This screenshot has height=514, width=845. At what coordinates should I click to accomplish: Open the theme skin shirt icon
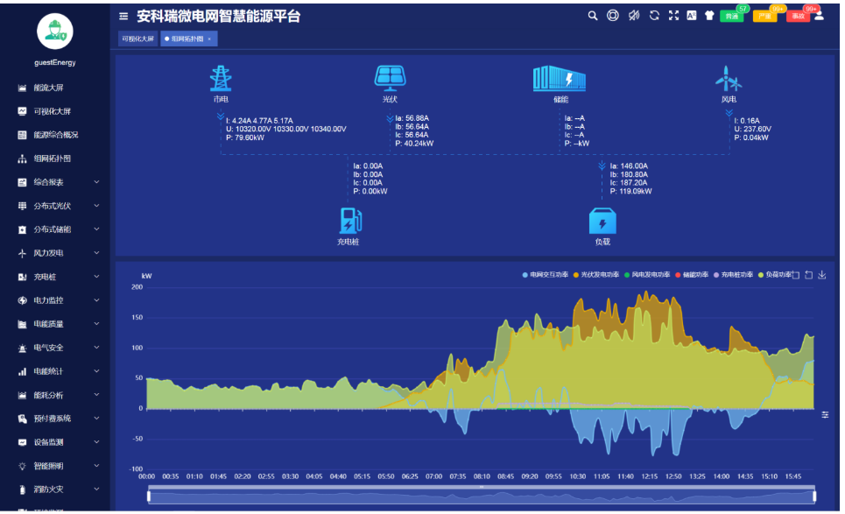(x=709, y=16)
